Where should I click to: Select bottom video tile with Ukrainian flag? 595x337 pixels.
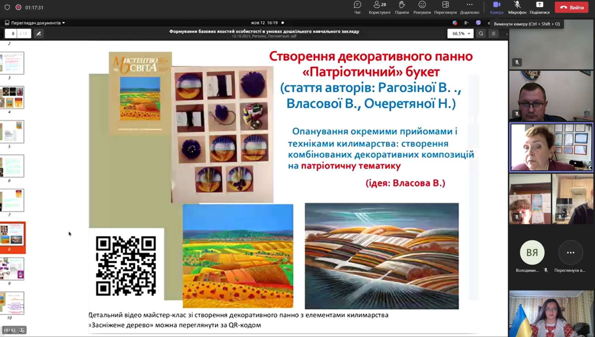click(551, 313)
